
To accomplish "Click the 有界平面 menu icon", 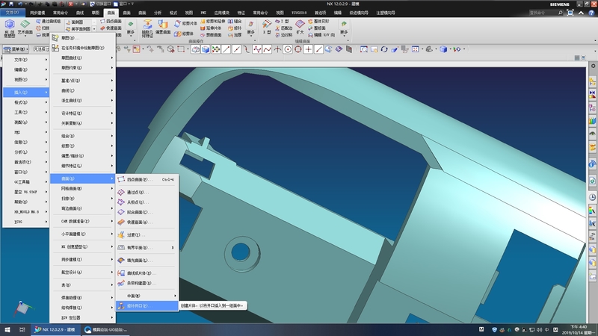I will click(x=122, y=246).
